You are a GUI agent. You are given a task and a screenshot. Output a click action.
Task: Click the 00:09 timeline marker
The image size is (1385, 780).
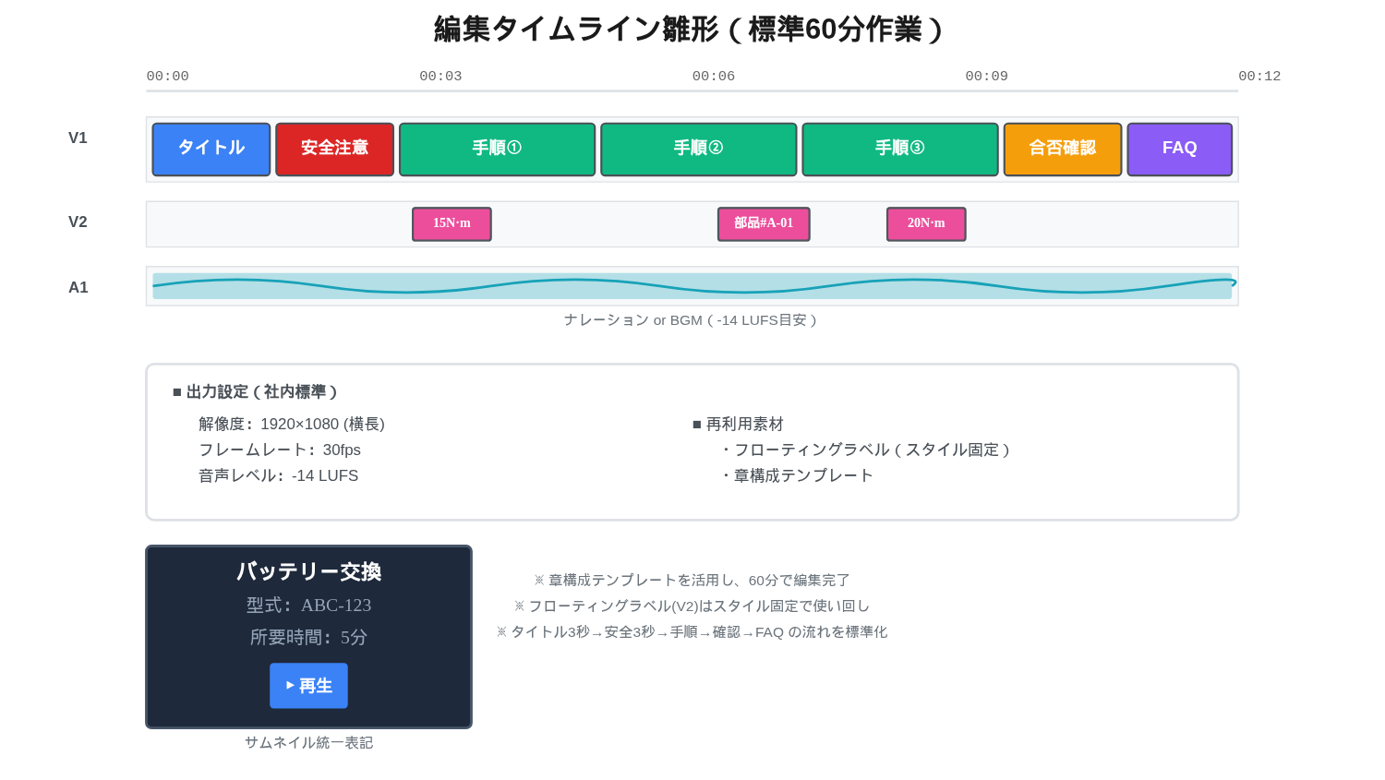[x=986, y=77]
